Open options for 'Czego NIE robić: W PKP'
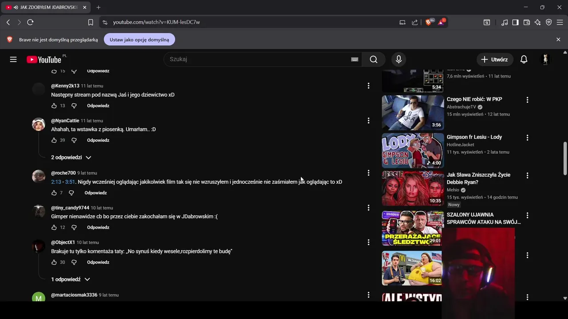Screen dimensions: 568x319 point(527,100)
